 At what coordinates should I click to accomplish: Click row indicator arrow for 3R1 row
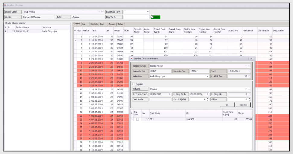pos(132,119)
